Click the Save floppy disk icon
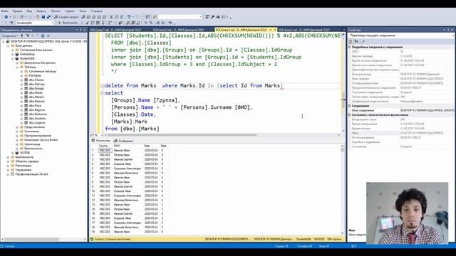This screenshot has height=256, width=456. point(43,17)
